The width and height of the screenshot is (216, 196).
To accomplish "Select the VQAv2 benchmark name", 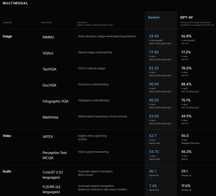I will (48, 53).
